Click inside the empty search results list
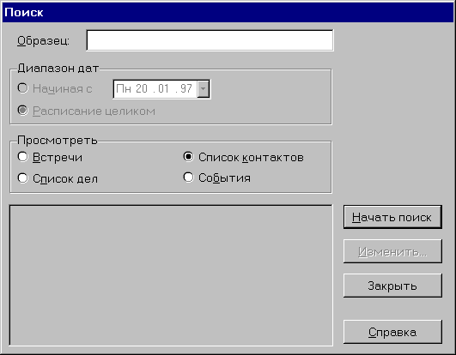The width and height of the screenshot is (456, 355). click(x=171, y=275)
